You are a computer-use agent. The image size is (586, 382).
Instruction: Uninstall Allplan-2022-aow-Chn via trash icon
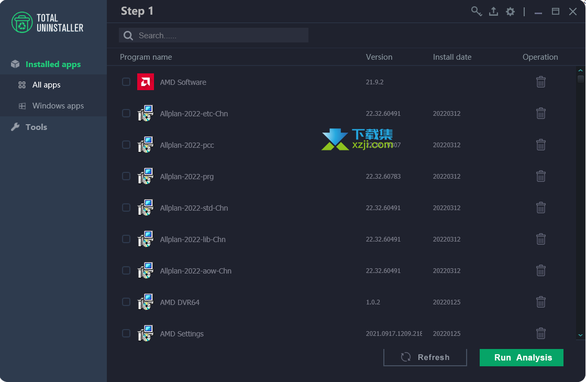[x=541, y=270]
